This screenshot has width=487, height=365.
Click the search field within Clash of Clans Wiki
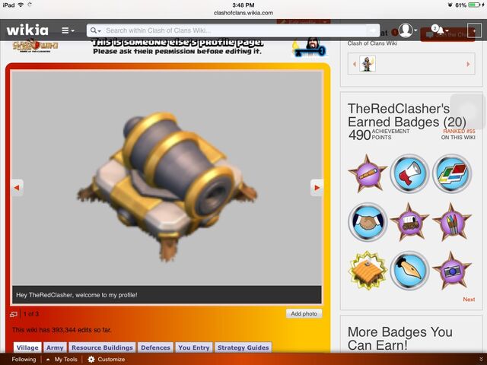click(234, 30)
